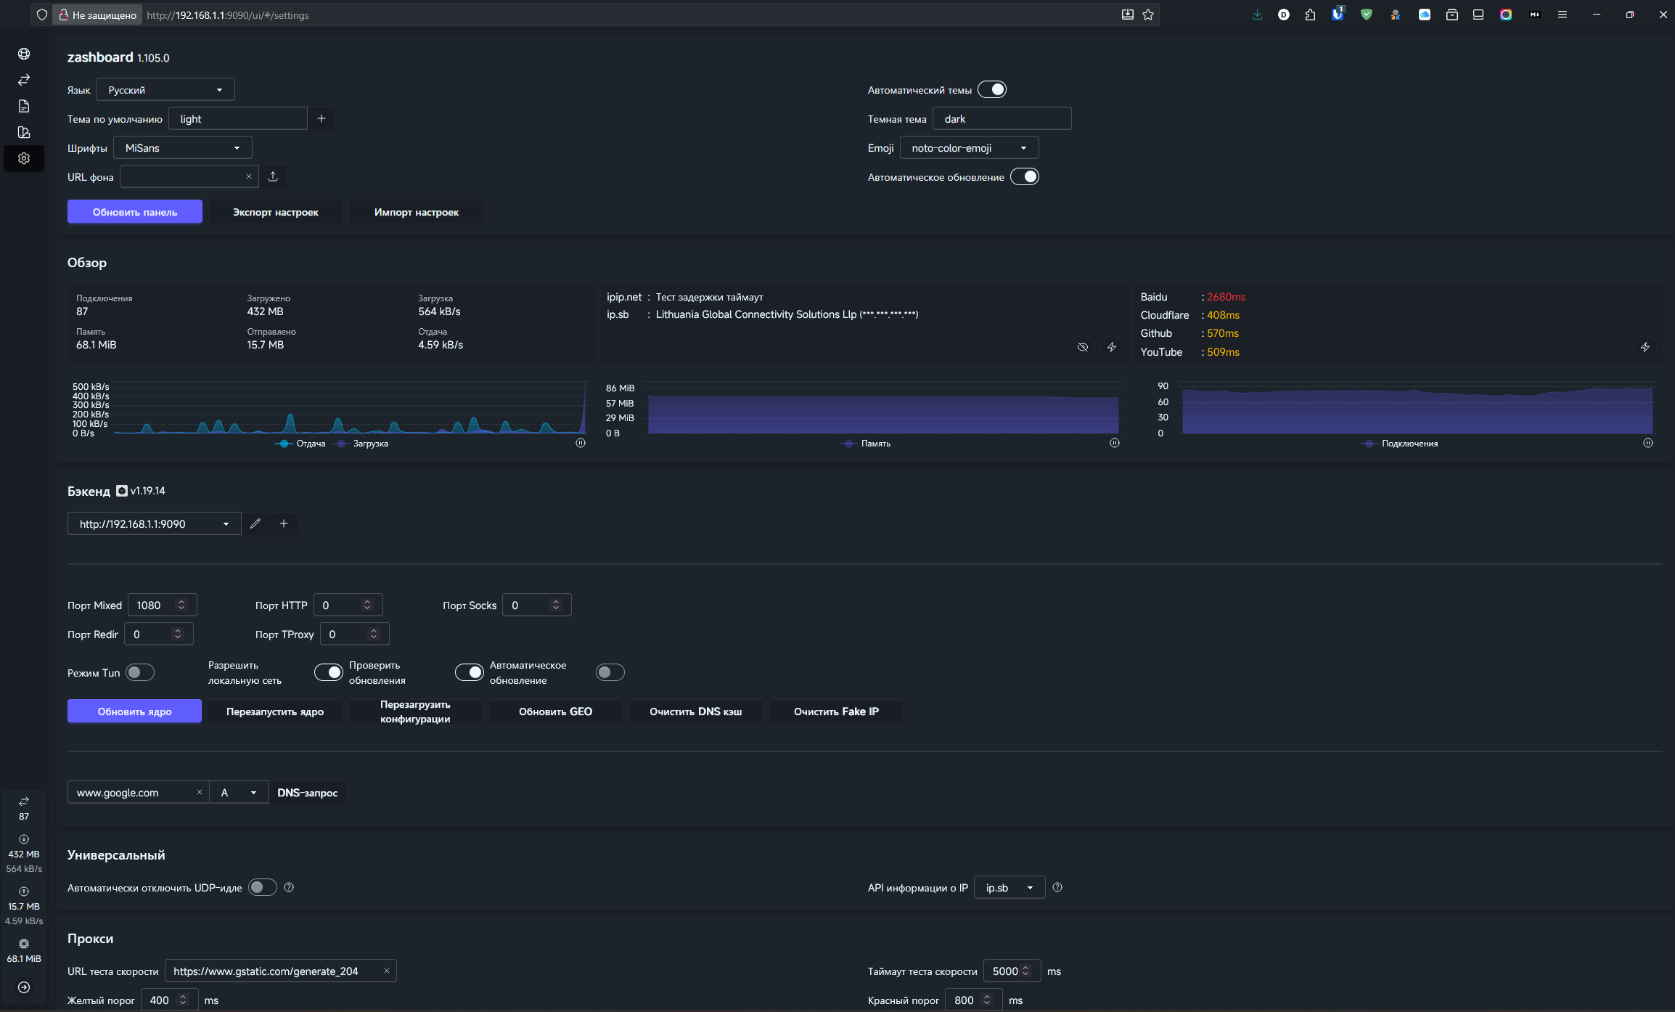Click the pencil icon to edit backend

[x=255, y=523]
